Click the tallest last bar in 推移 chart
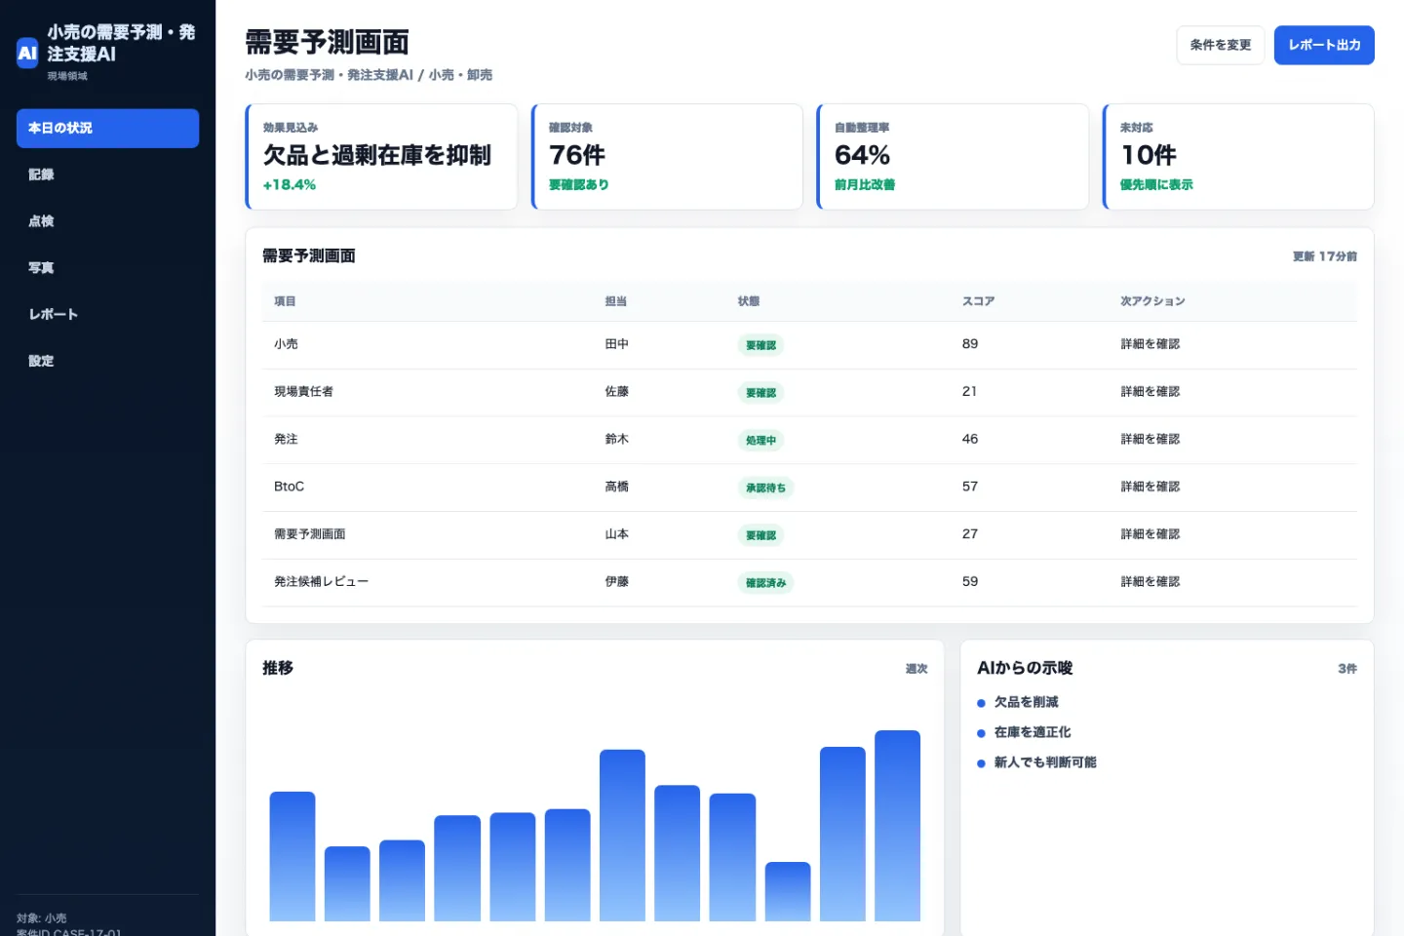This screenshot has height=936, width=1404. point(897,826)
